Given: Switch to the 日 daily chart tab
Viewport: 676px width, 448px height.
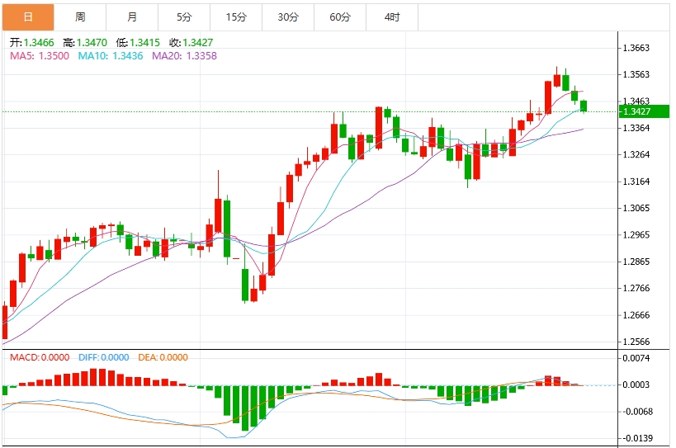Looking at the screenshot, I should coord(28,17).
